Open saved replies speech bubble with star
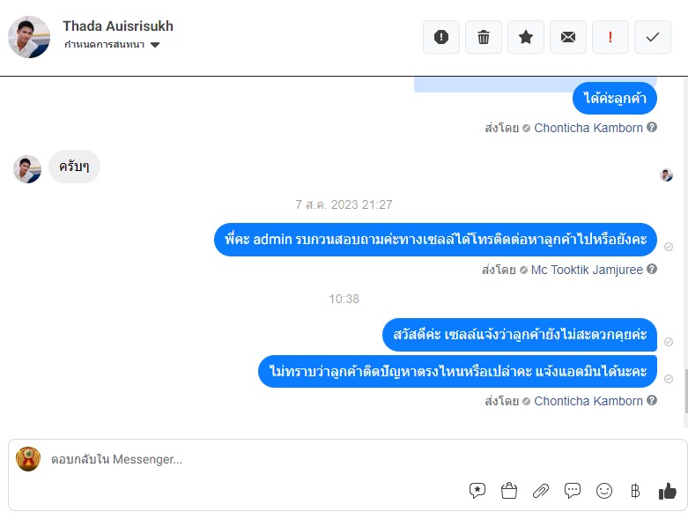Viewport: 688px width, 519px height. (x=477, y=491)
